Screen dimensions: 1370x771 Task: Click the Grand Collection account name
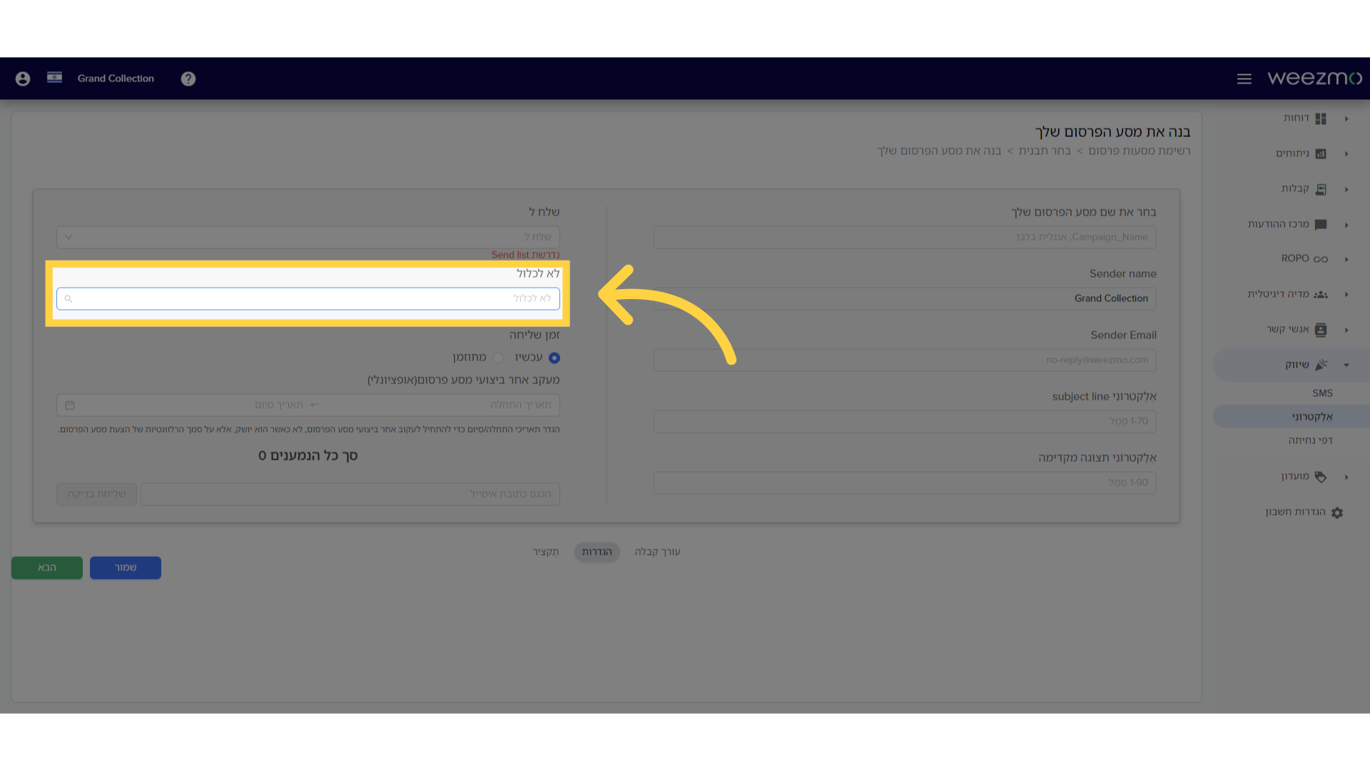coord(116,79)
